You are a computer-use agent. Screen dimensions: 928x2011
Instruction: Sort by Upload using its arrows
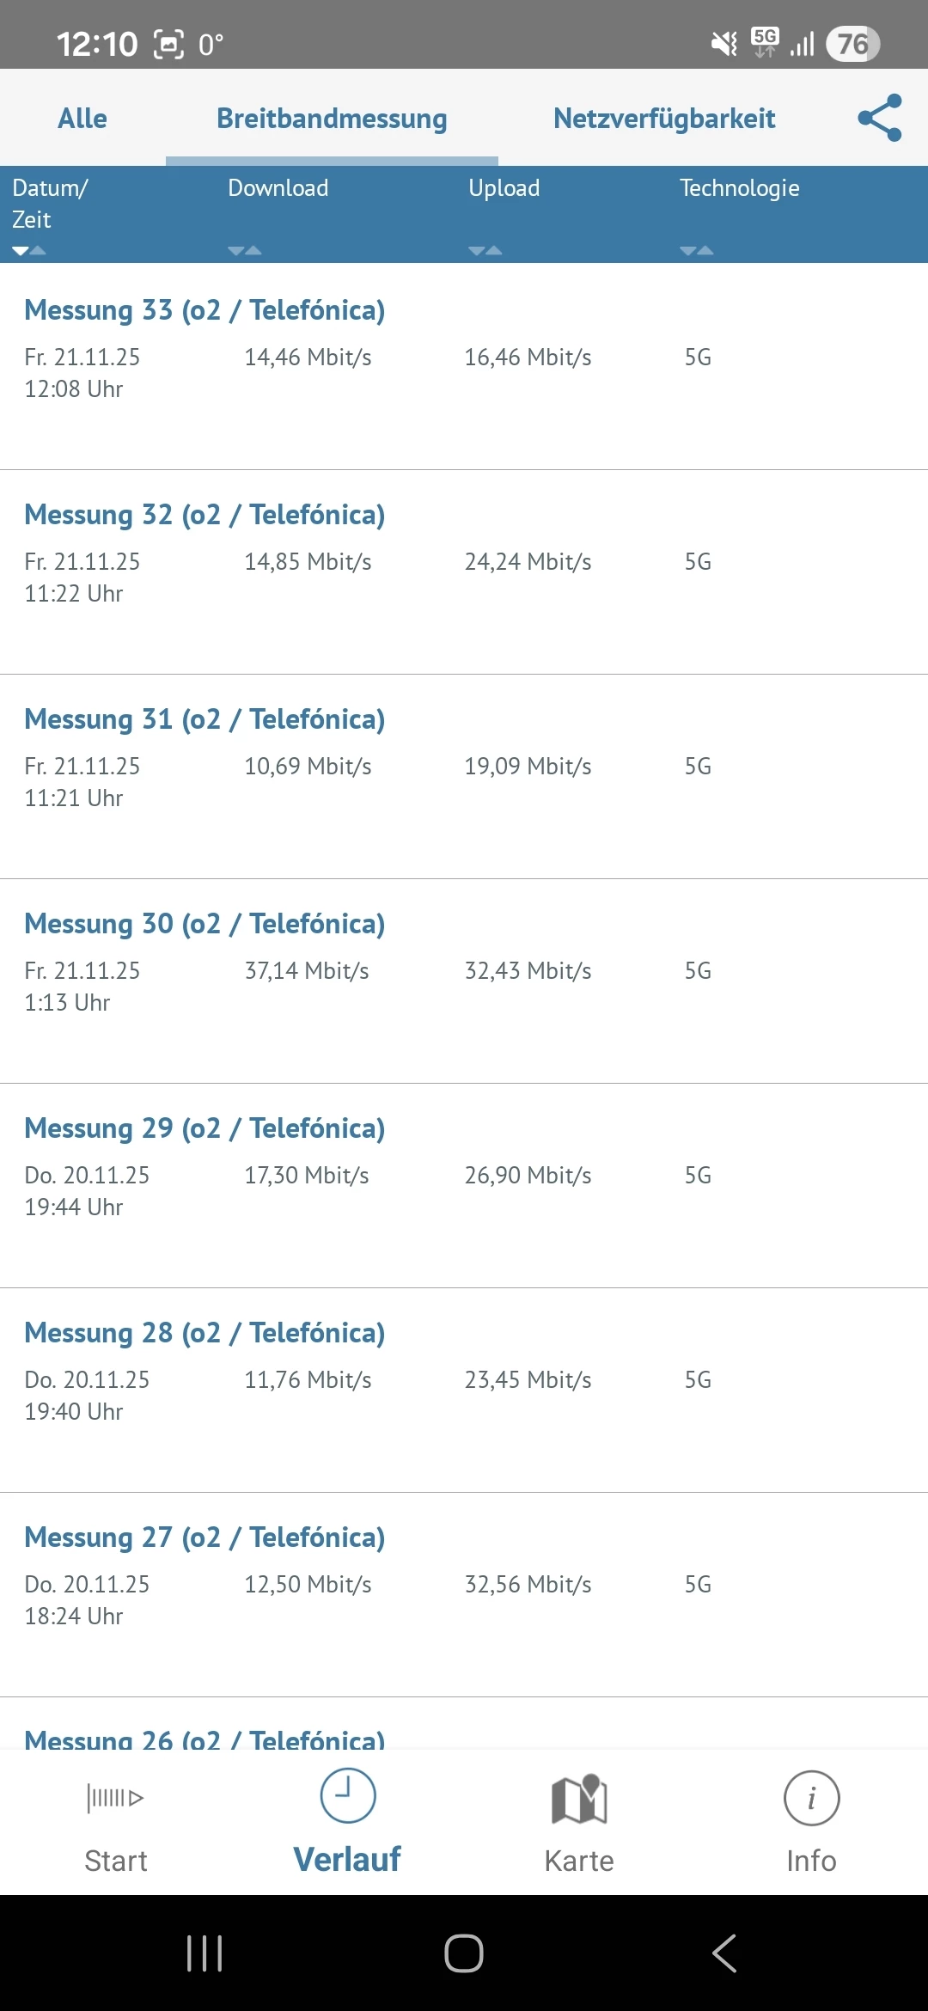coord(485,251)
